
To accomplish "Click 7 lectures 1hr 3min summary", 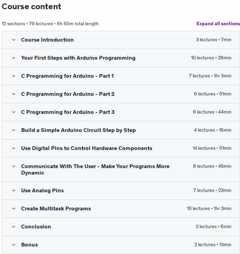I will (210, 76).
